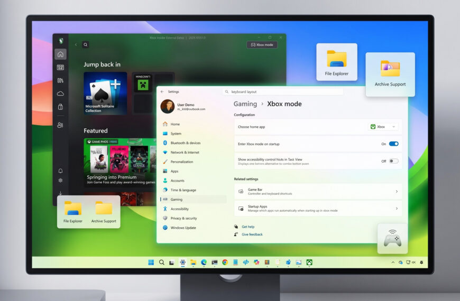The image size is (460, 301).
Task: Open the Minecraft game thumbnail
Action: (x=143, y=83)
